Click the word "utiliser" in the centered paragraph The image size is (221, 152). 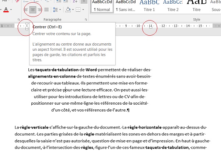click(x=41, y=97)
